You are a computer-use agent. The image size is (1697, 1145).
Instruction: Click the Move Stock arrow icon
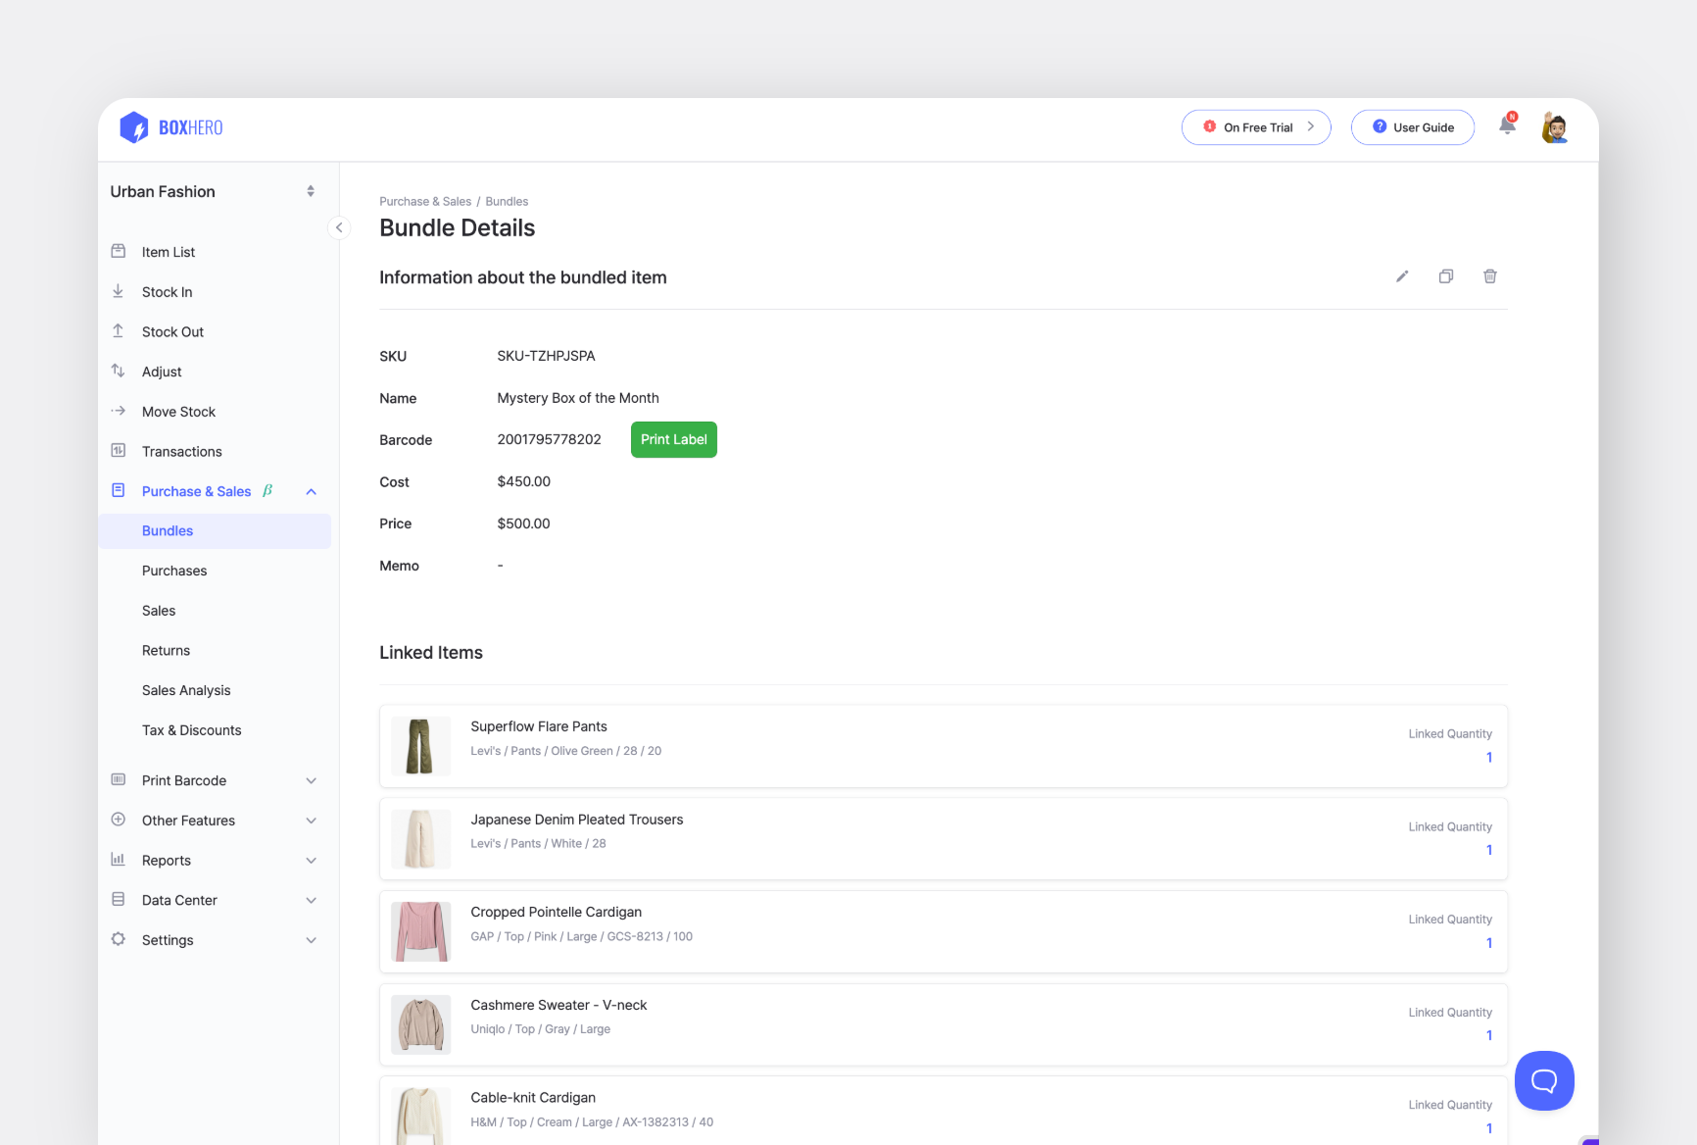[x=118, y=411]
